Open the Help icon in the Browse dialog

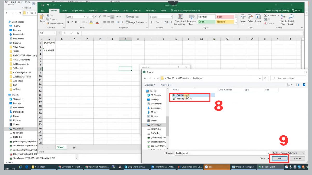point(304,85)
